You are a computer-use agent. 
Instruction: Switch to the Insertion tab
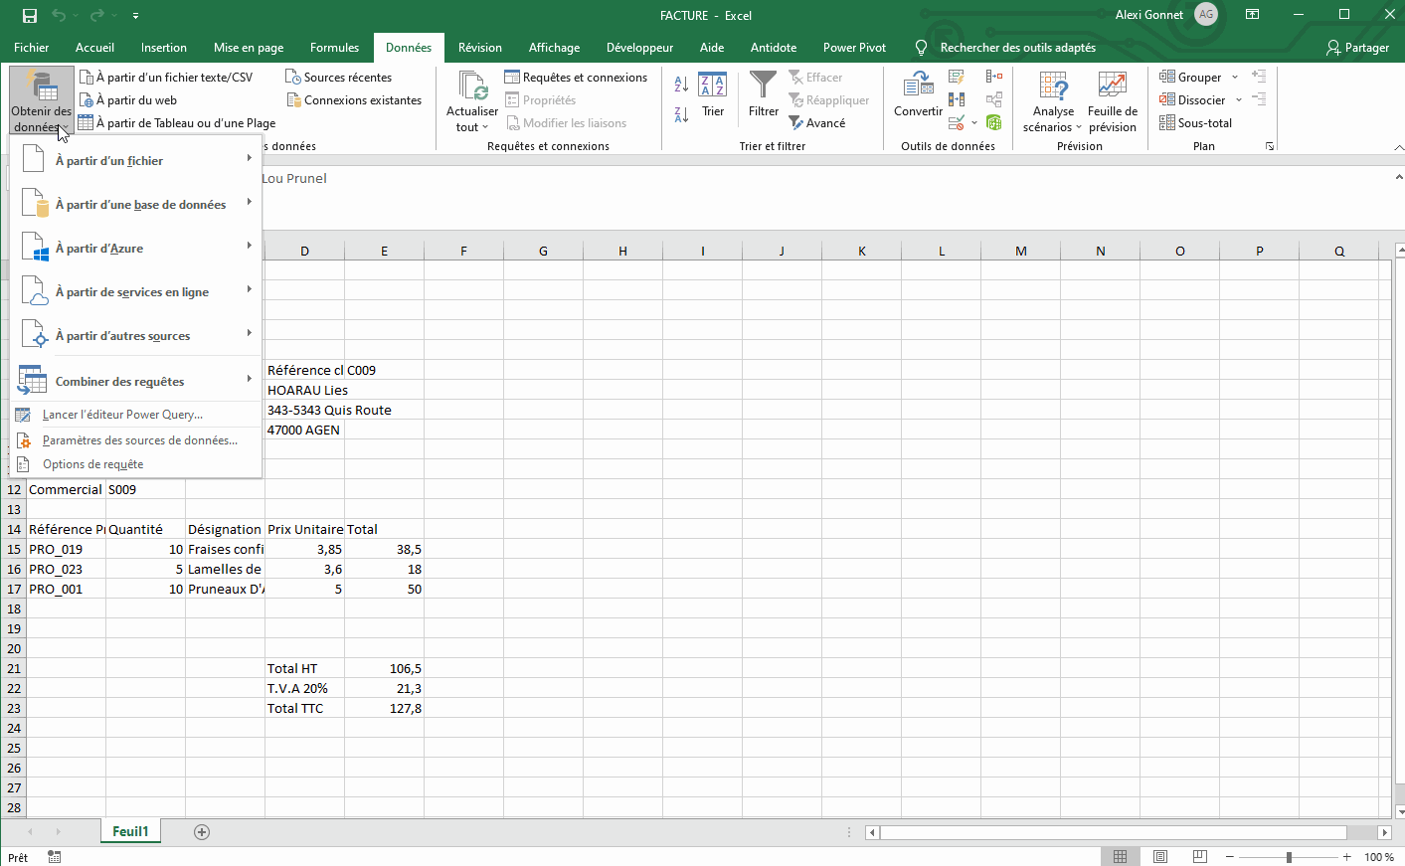pos(164,47)
